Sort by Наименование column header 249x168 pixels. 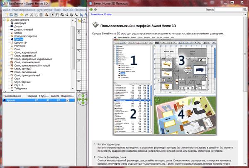coord(15,96)
